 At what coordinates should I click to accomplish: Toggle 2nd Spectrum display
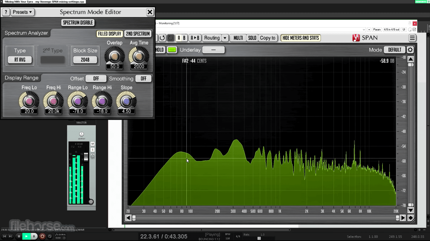138,34
